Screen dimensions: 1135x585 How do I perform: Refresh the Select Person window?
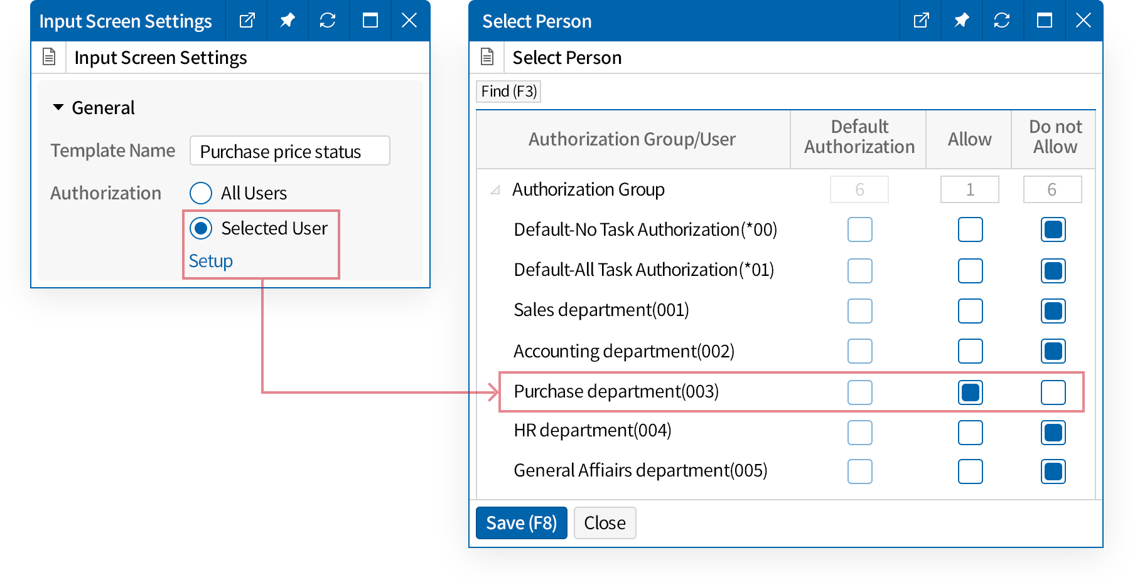click(x=1002, y=21)
